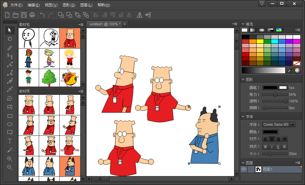Viewport: 305px width, 185px height.
Task: Click the pen stroke style box
Action: pos(283,88)
